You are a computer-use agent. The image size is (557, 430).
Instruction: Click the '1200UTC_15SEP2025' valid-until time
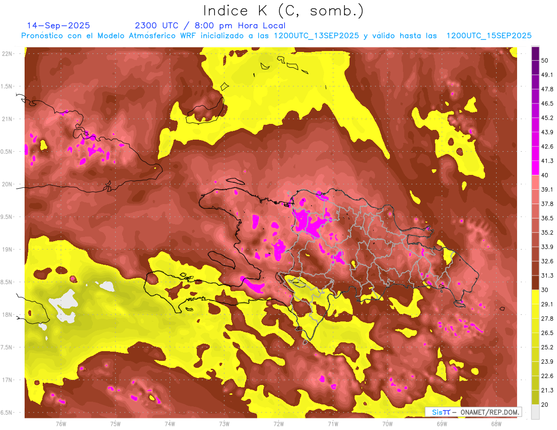(x=488, y=36)
